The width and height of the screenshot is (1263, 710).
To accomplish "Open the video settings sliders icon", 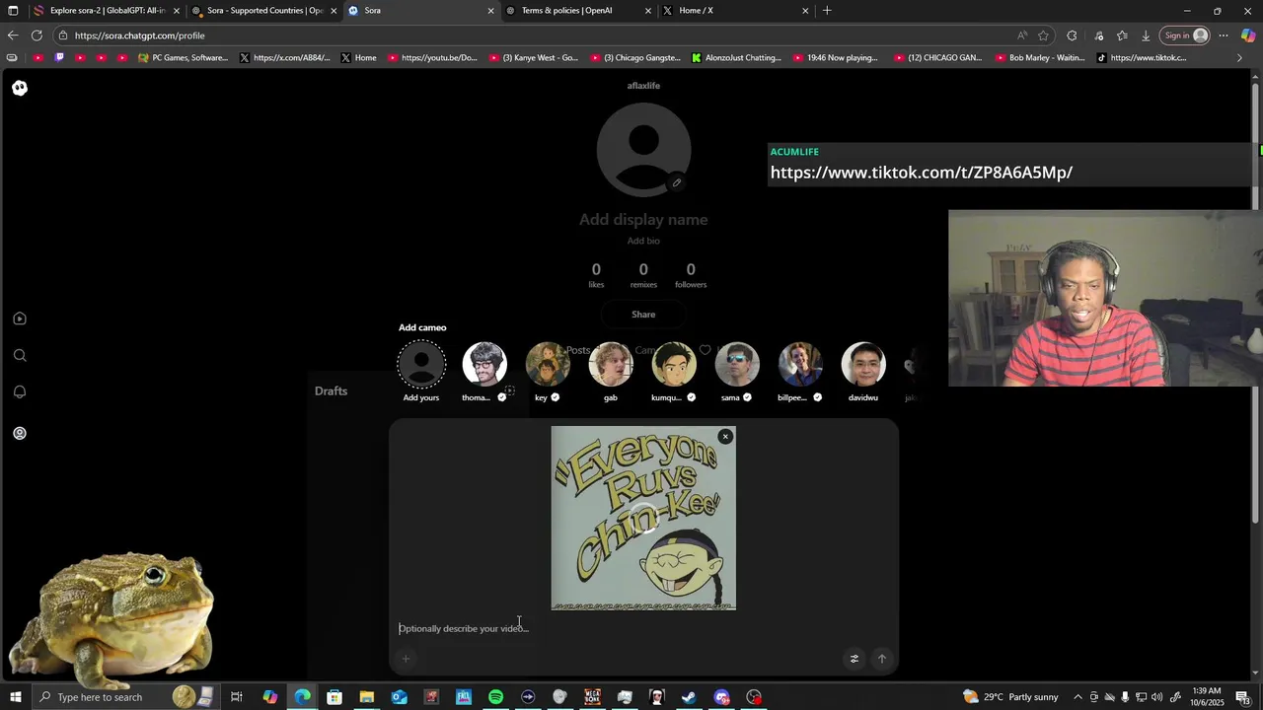I will point(854,659).
